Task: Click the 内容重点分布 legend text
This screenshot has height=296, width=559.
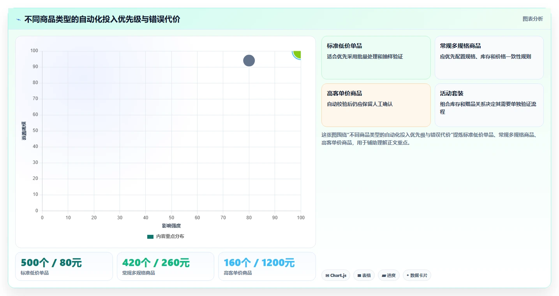Action: 170,236
